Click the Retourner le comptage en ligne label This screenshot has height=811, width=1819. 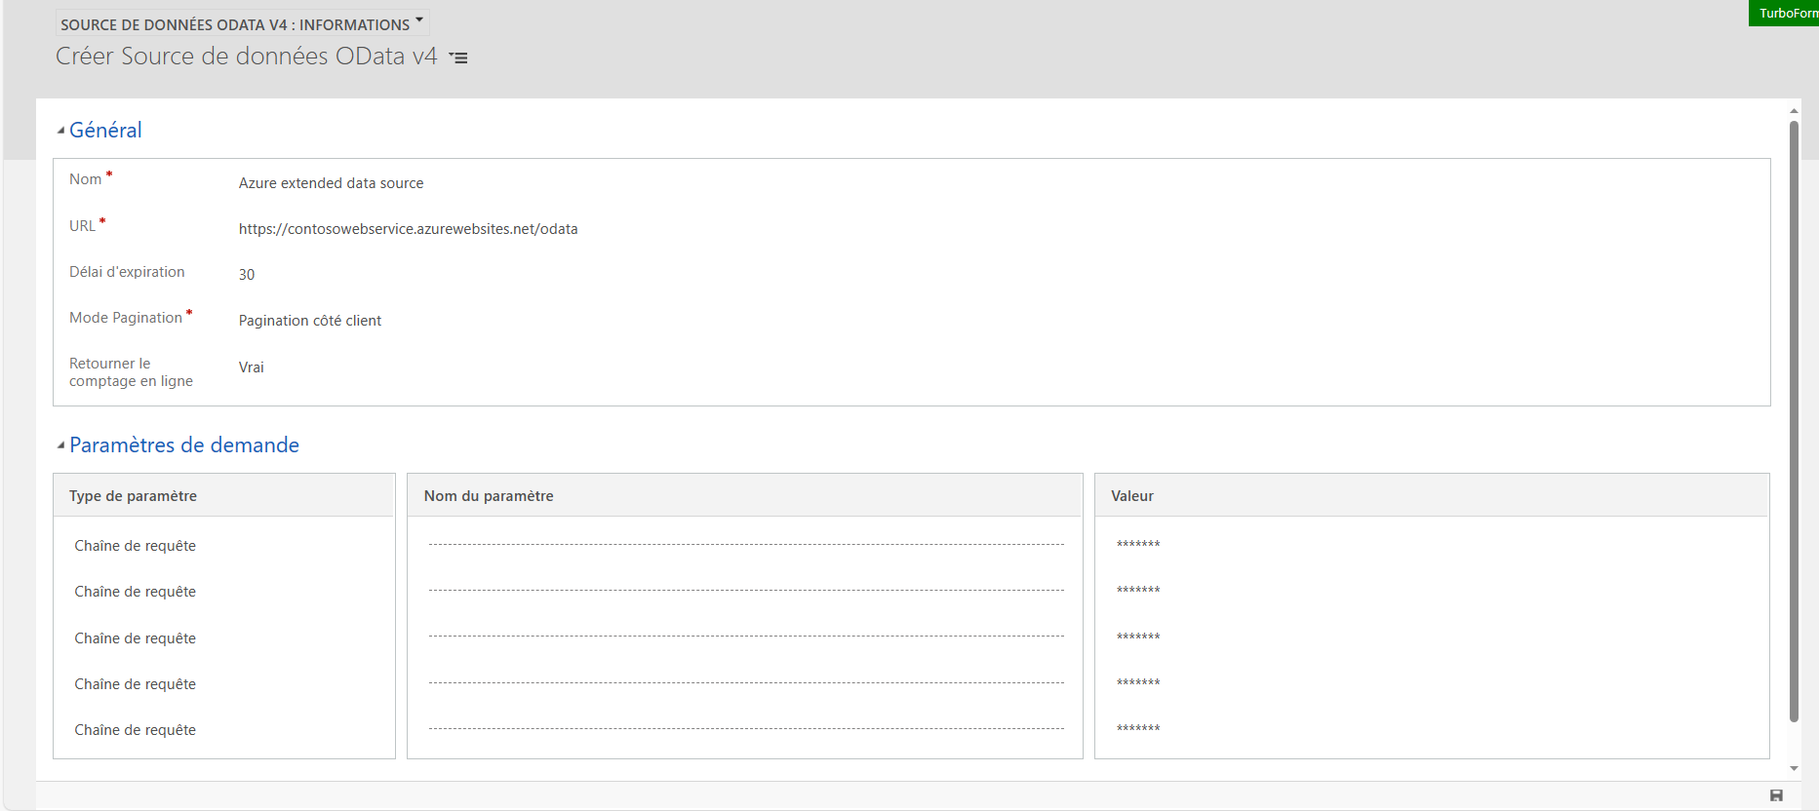click(x=131, y=372)
